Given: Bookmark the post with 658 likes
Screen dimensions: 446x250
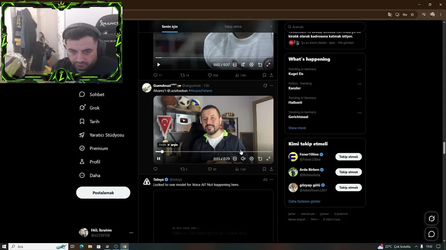Looking at the screenshot, I should 264,75.
